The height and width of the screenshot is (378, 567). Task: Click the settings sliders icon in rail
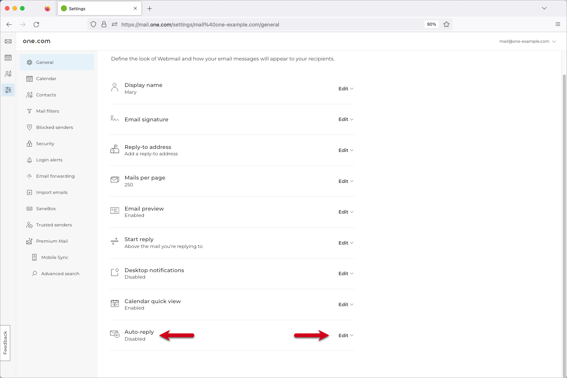point(8,90)
